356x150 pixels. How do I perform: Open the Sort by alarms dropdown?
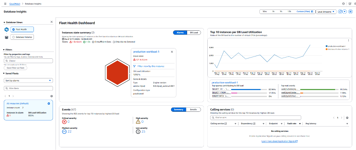coord(29,80)
